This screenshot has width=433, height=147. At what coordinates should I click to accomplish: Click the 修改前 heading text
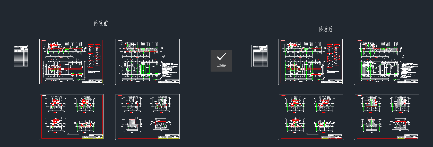[100, 23]
